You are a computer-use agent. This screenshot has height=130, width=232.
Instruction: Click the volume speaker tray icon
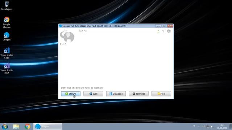tap(212, 127)
